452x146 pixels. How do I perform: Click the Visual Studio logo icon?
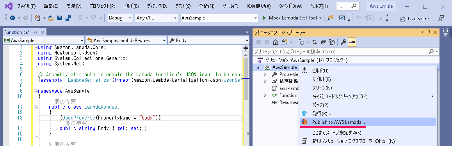point(9,6)
